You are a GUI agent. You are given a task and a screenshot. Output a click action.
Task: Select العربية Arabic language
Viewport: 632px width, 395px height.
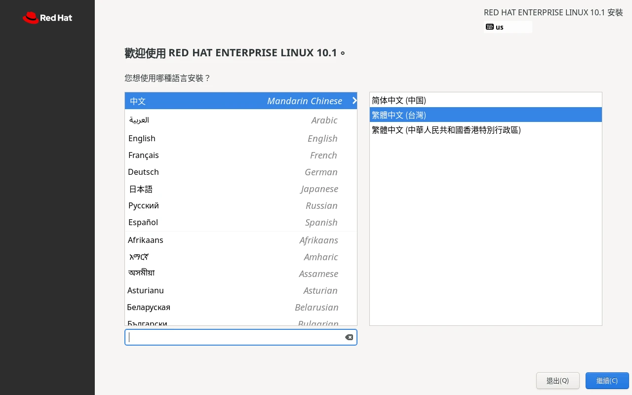[x=197, y=120]
